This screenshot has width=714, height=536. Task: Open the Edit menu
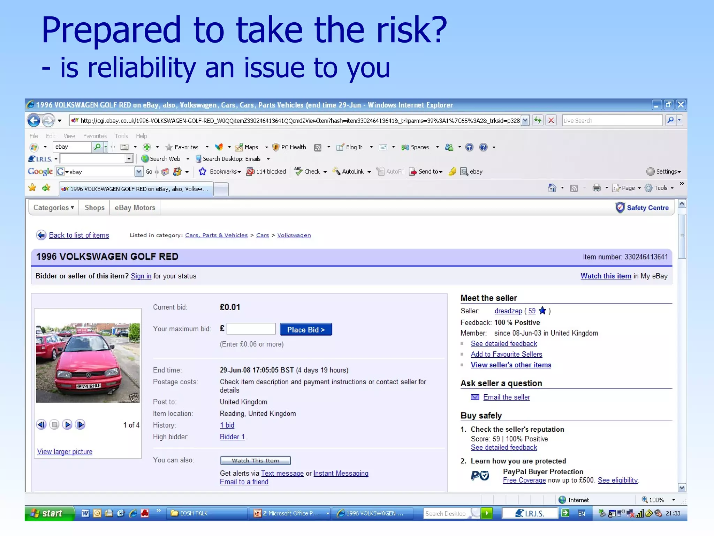point(51,136)
